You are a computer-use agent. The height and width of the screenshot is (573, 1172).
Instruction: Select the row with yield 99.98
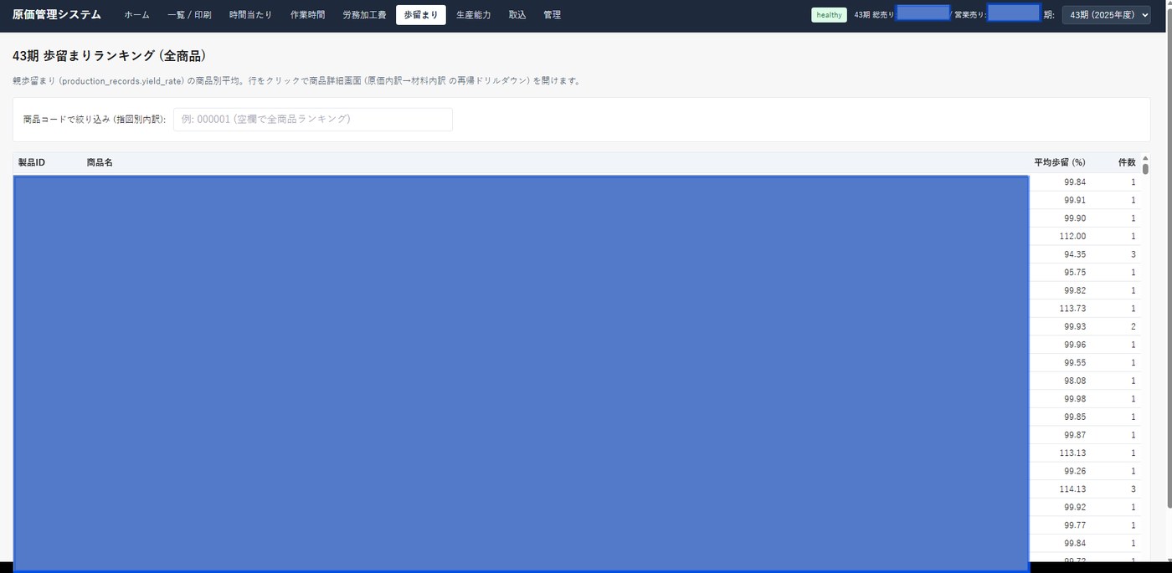(577, 399)
